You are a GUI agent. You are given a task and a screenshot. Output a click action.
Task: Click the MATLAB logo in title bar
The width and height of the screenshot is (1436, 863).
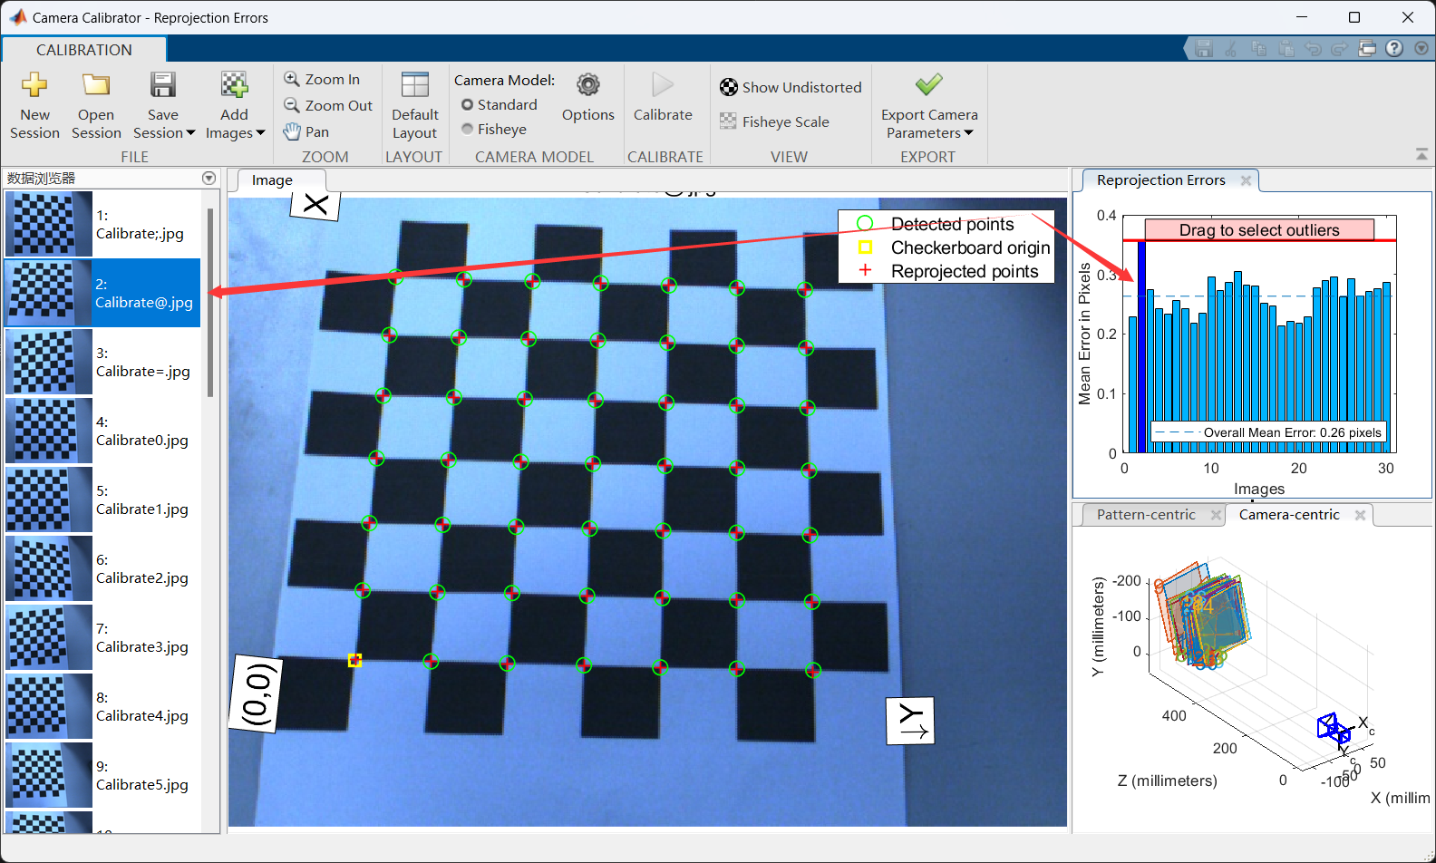[x=17, y=17]
